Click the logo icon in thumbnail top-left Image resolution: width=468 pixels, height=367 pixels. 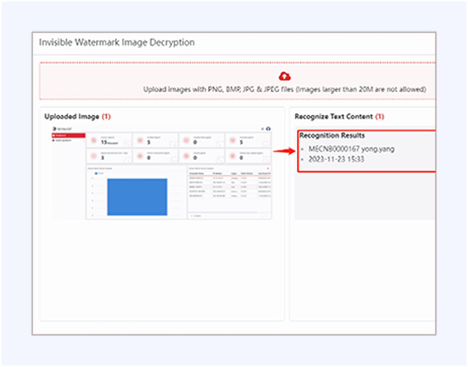tap(54, 128)
